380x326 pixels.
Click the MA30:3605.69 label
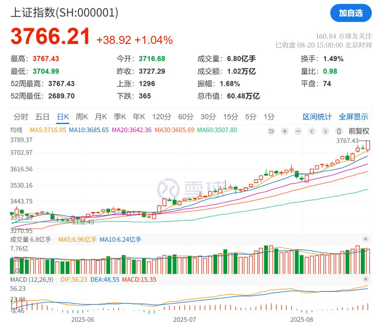point(175,130)
